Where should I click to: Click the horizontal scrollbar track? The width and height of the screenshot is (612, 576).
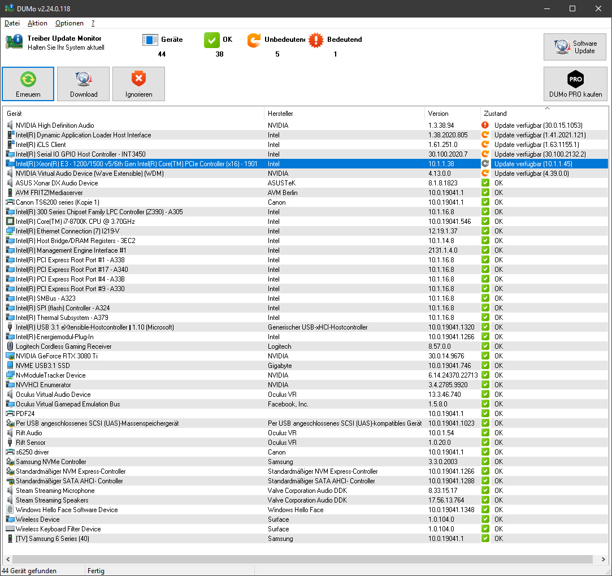coord(302,559)
